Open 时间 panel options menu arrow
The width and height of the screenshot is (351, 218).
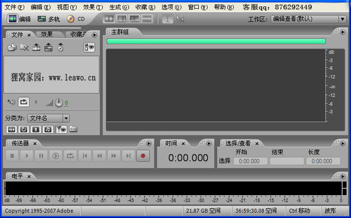click(209, 143)
